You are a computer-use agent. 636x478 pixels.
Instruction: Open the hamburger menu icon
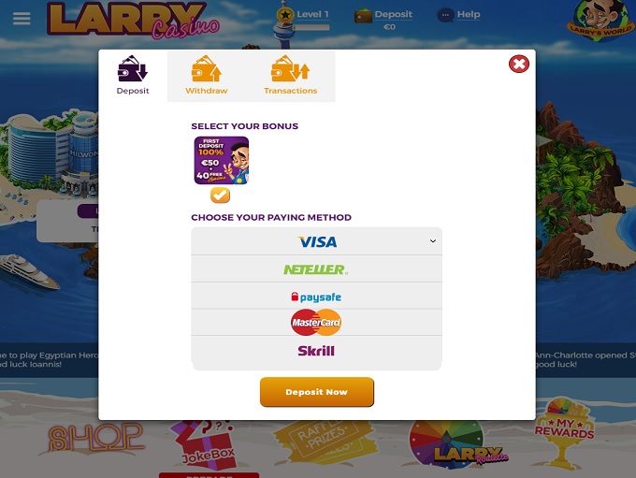22,19
